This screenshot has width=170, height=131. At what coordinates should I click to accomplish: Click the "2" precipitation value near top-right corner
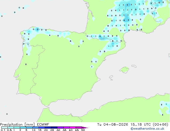(x=151, y=3)
